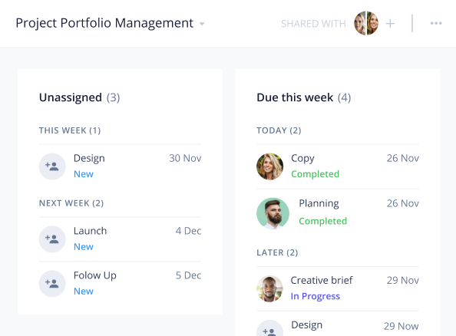Collapse the THIS WEEK (1) section
This screenshot has height=336, width=456.
click(70, 130)
